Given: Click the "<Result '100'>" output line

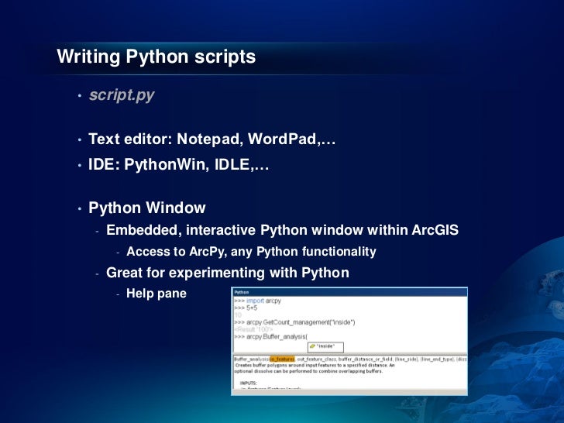Looking at the screenshot, I should click(253, 329).
